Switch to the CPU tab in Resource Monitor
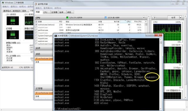 (x=46, y=12)
